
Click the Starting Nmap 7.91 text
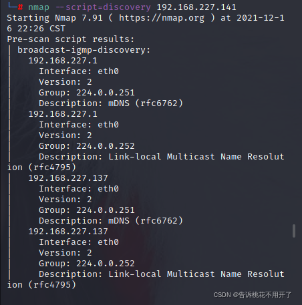[x=55, y=18]
